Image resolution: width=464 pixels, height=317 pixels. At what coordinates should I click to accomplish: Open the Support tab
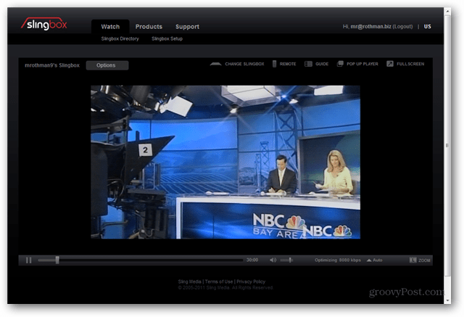click(x=187, y=27)
